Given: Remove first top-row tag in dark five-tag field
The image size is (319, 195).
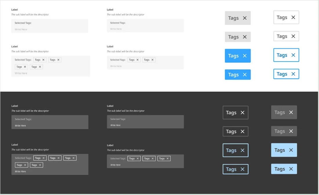Looking at the screenshot, I should [x=43, y=158].
